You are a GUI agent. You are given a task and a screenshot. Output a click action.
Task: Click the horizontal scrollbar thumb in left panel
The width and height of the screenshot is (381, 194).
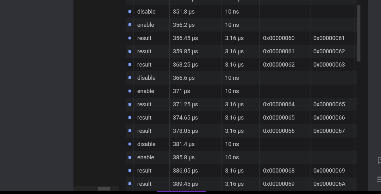[104, 189]
